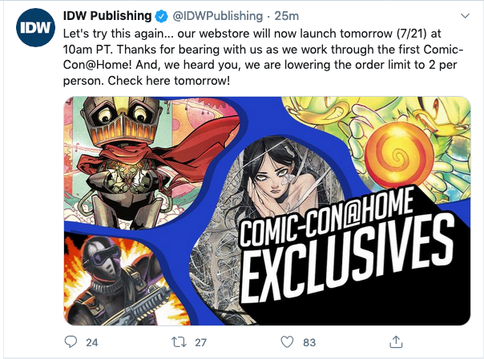The image size is (484, 359).
Task: Click the reply speech bubble icon
Action: (71, 341)
